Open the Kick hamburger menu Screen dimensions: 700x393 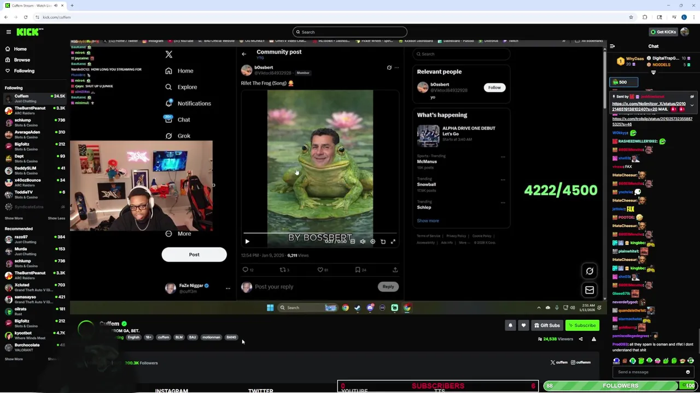(9, 32)
